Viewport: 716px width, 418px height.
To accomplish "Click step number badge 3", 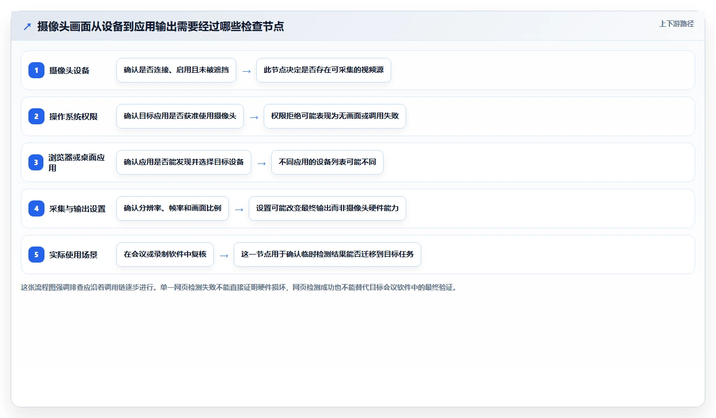I will pos(36,162).
